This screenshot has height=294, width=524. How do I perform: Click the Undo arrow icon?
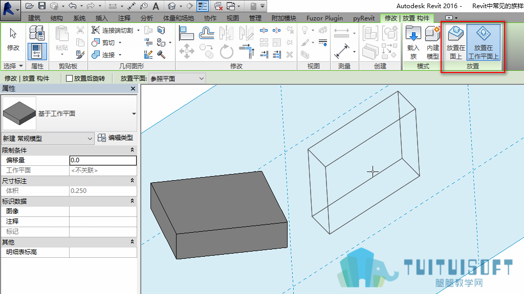click(x=72, y=6)
